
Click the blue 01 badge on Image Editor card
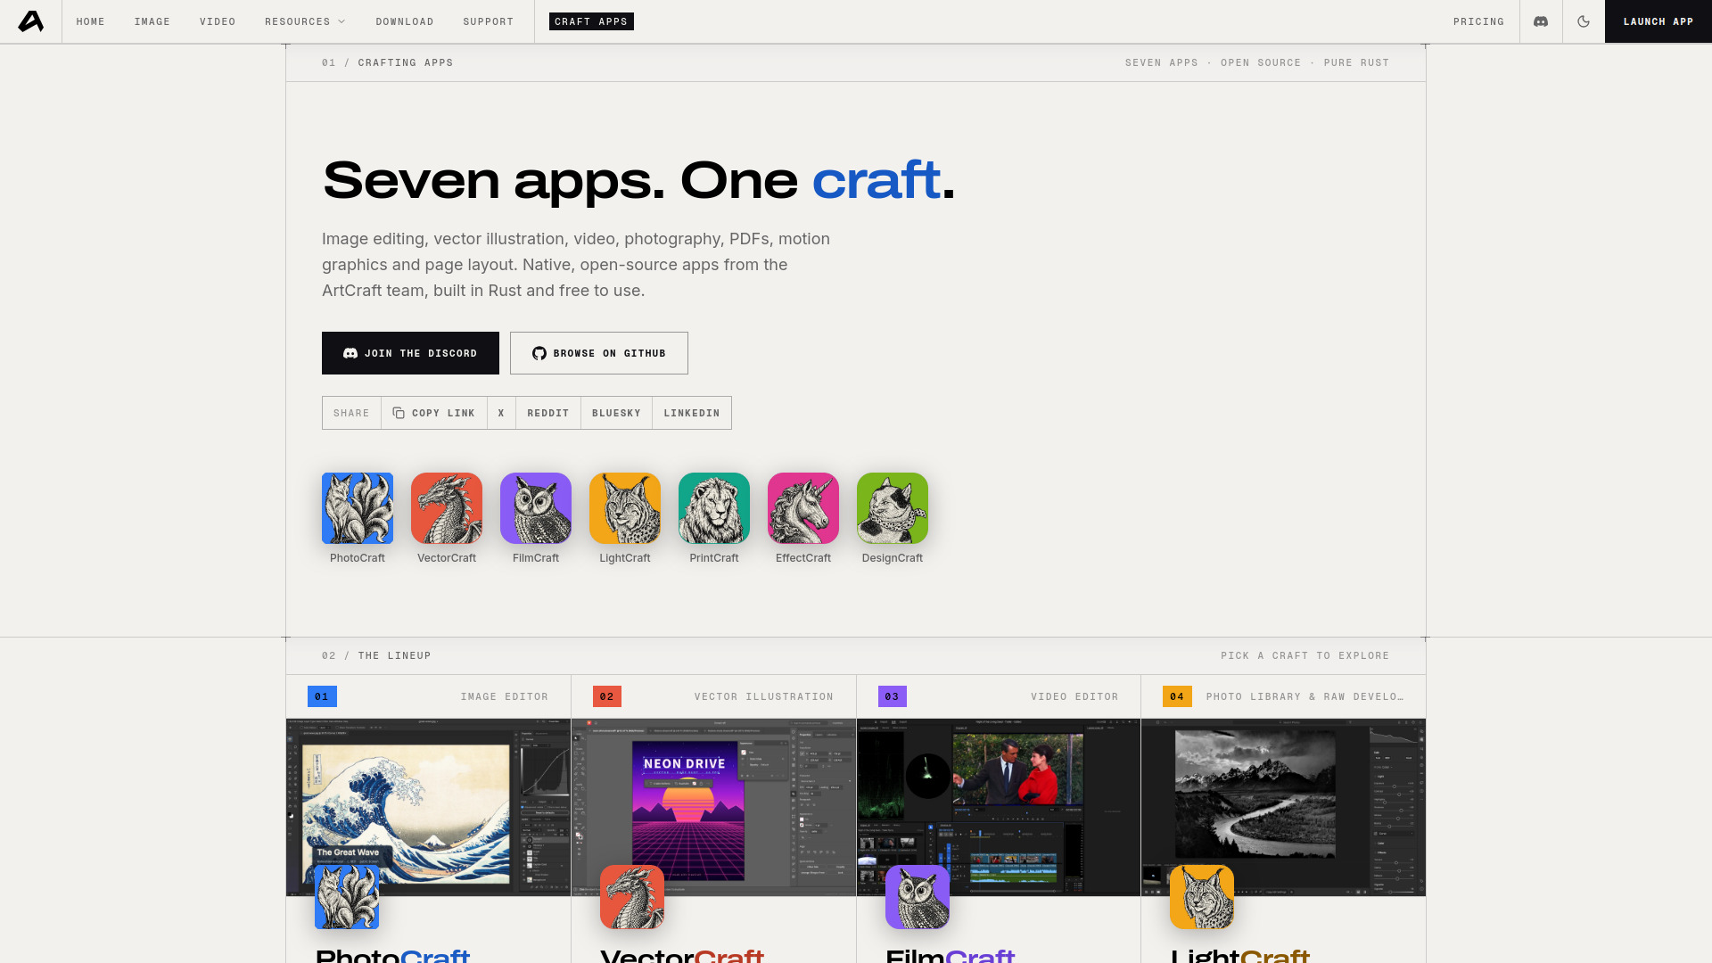(322, 696)
